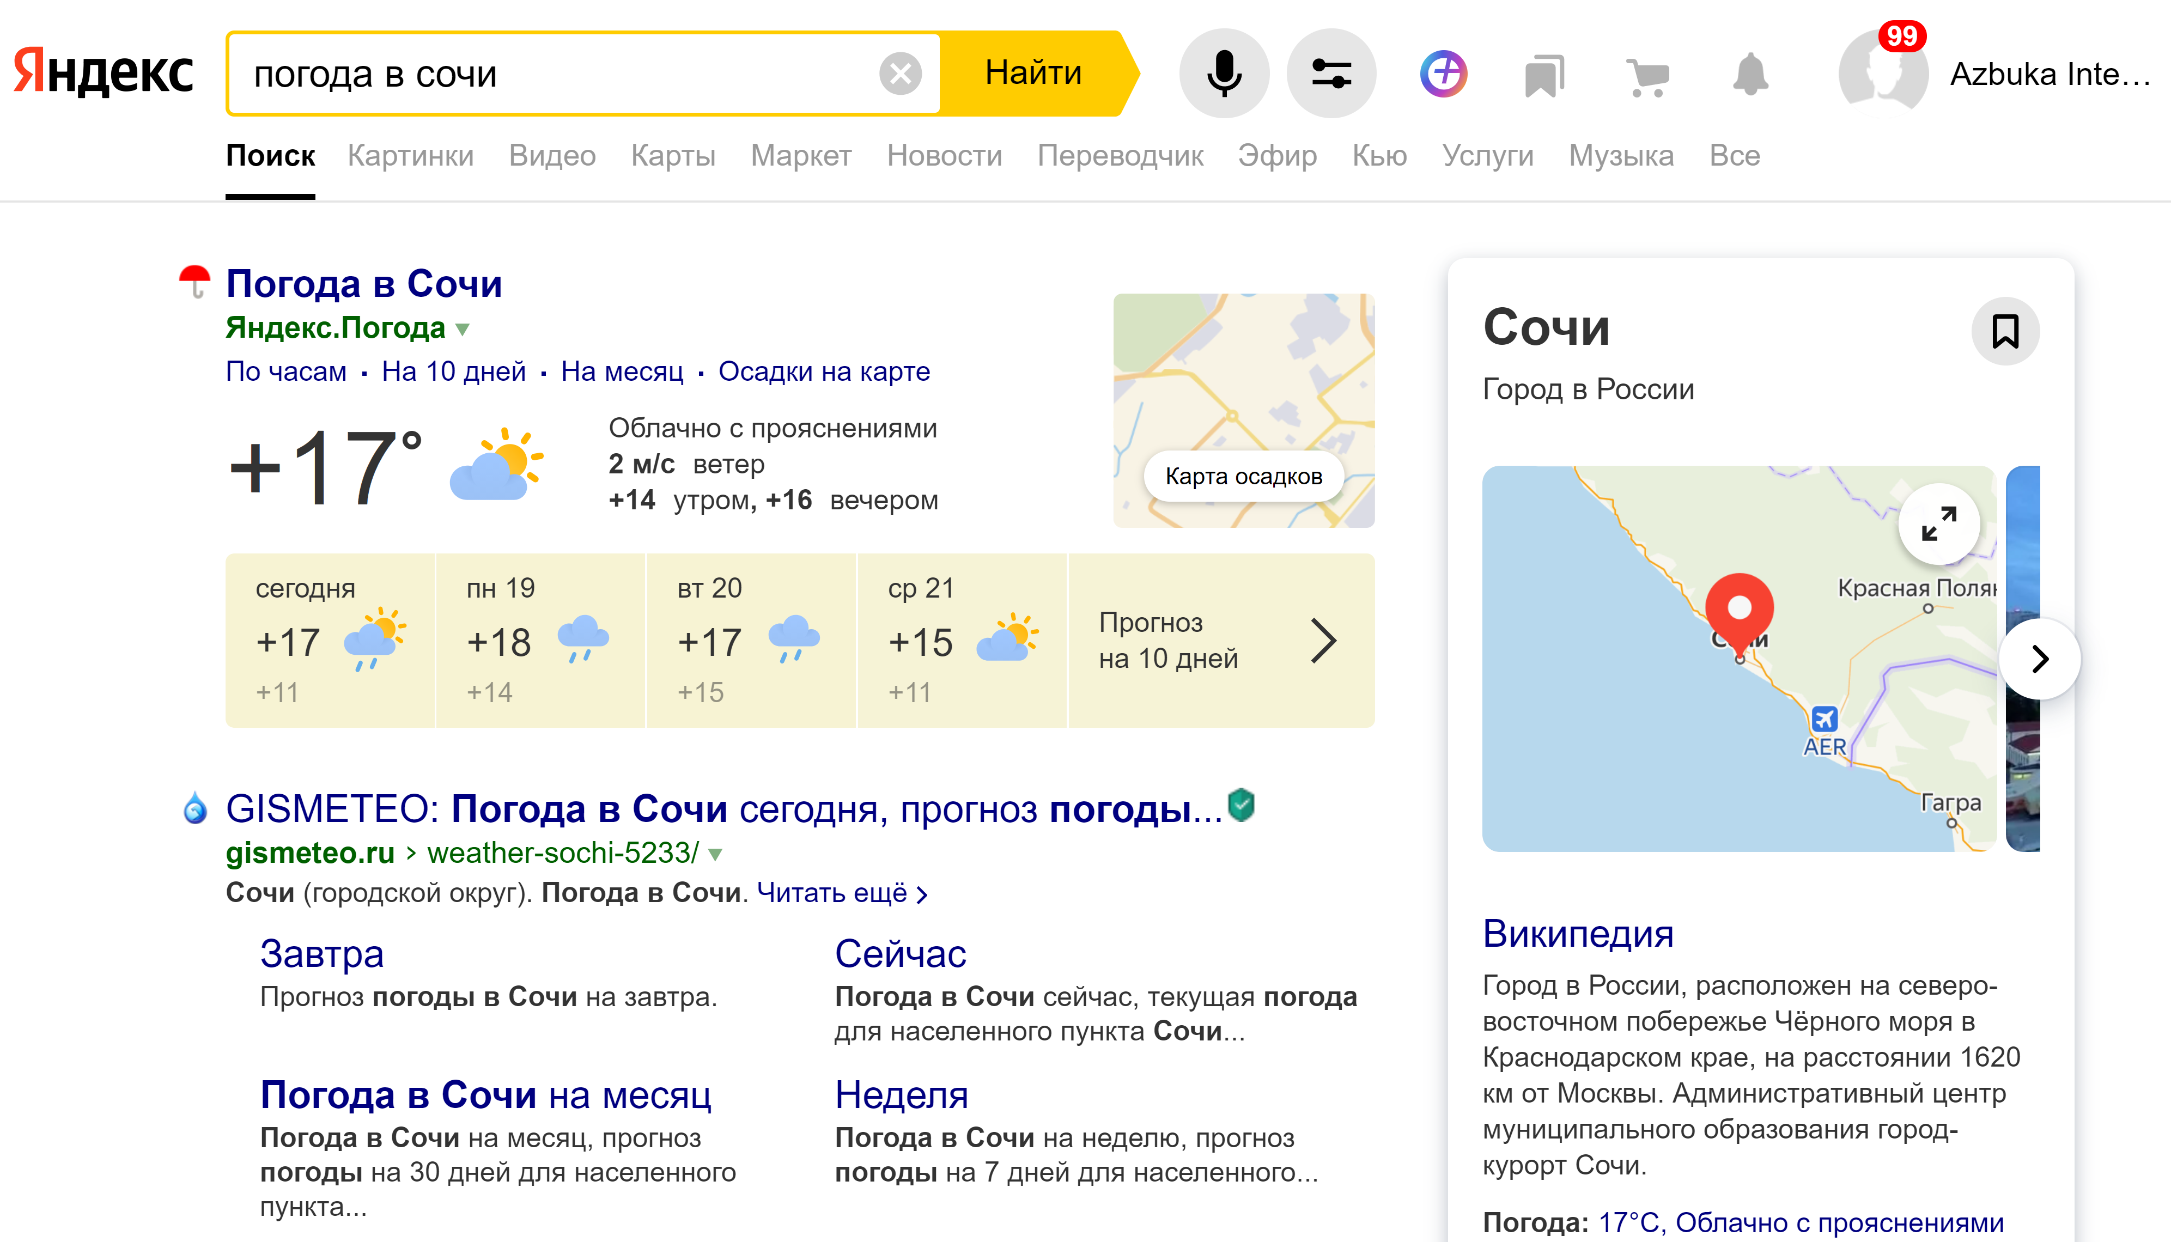The width and height of the screenshot is (2171, 1242).
Task: Open the Погода в Сочи result title
Action: click(x=364, y=283)
